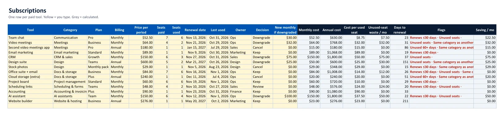Click the $8.75 cost per used seat
This screenshot has height=116, width=504.
pos(354,38)
